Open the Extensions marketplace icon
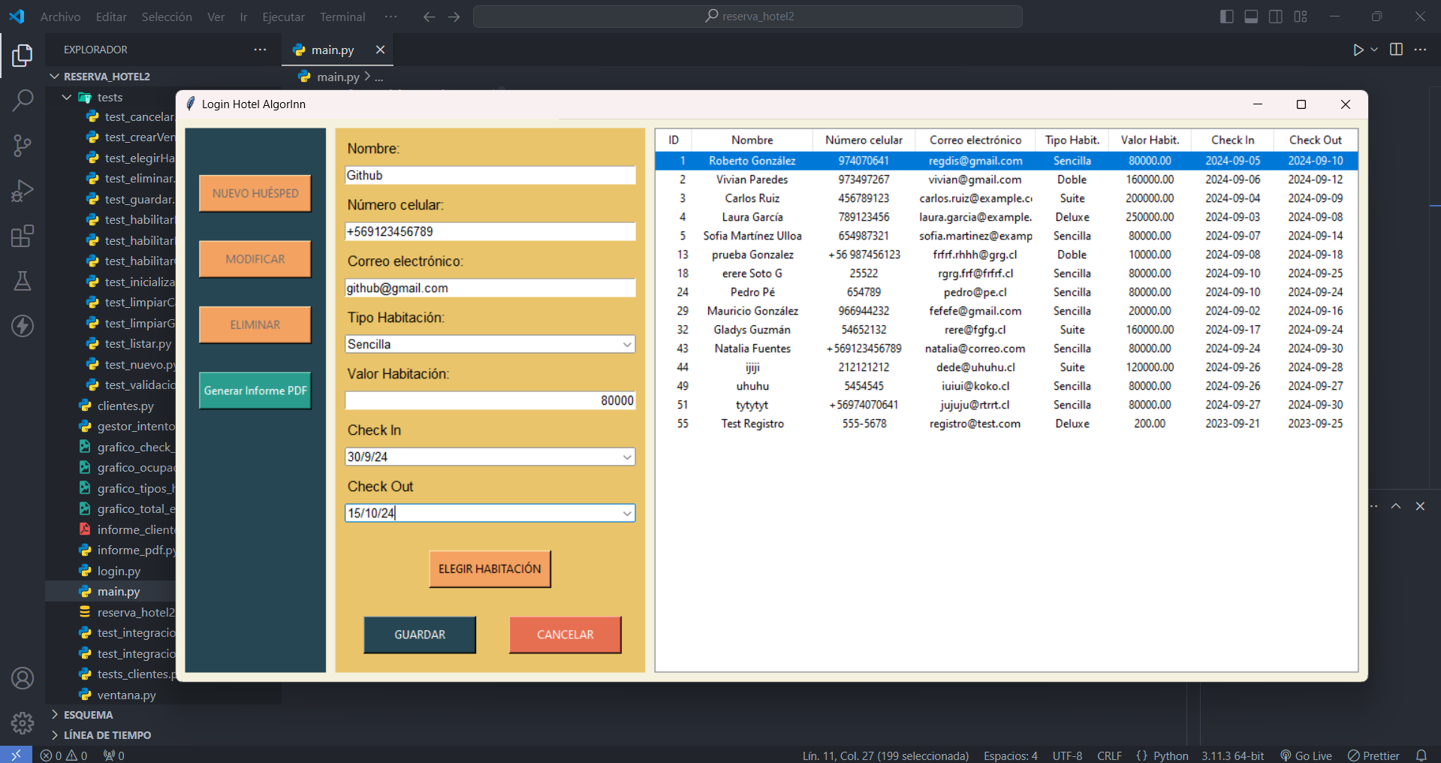1441x763 pixels. click(x=22, y=236)
